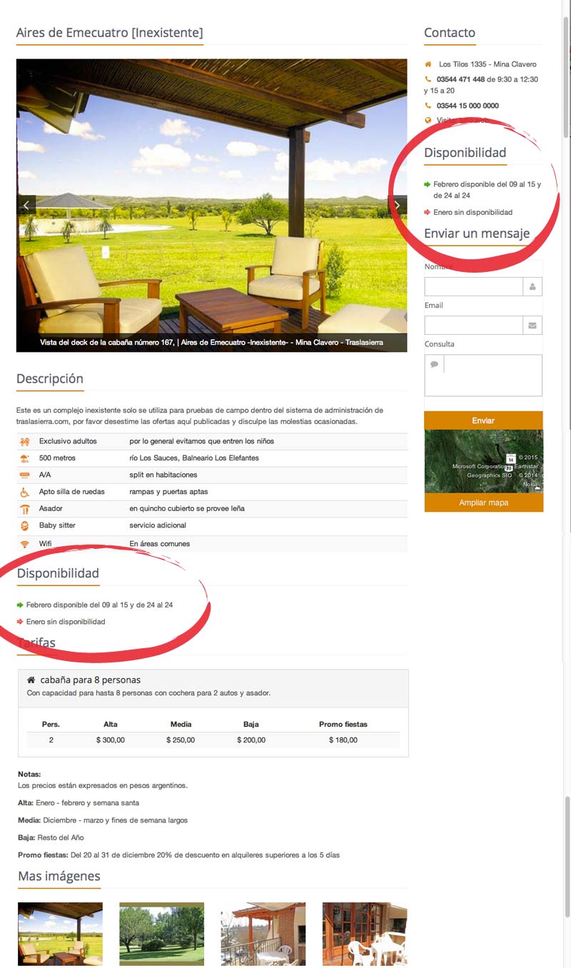The height and width of the screenshot is (968, 571).
Task: Click the map preview thumbnail
Action: click(483, 461)
